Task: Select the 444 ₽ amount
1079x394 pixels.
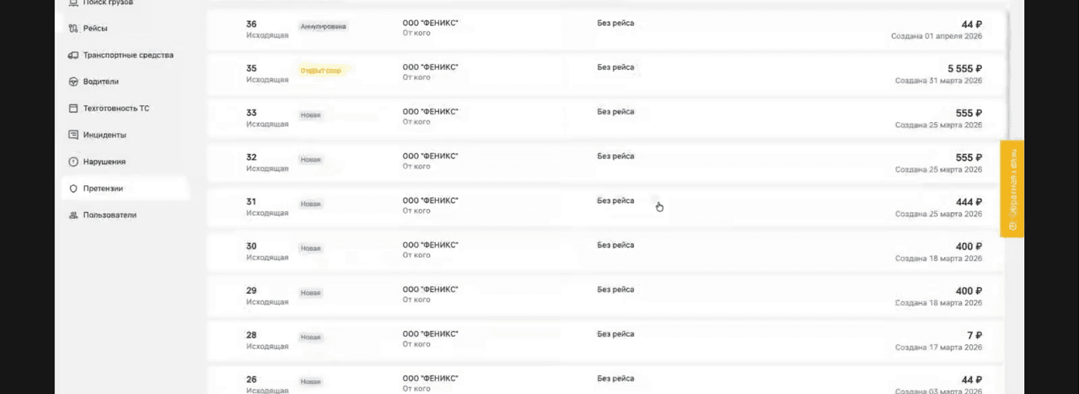Action: pos(969,203)
